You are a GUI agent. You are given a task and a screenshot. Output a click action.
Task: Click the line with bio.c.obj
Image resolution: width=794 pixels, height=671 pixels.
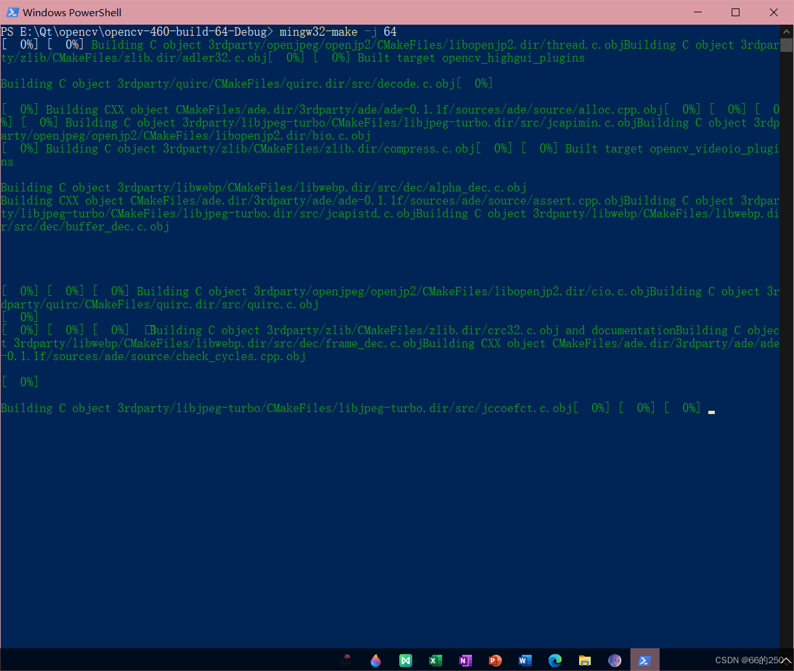point(186,136)
